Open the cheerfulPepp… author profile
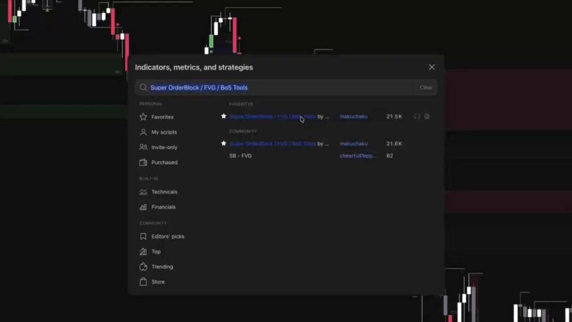Screen dimensions: 572x322 click(357, 156)
